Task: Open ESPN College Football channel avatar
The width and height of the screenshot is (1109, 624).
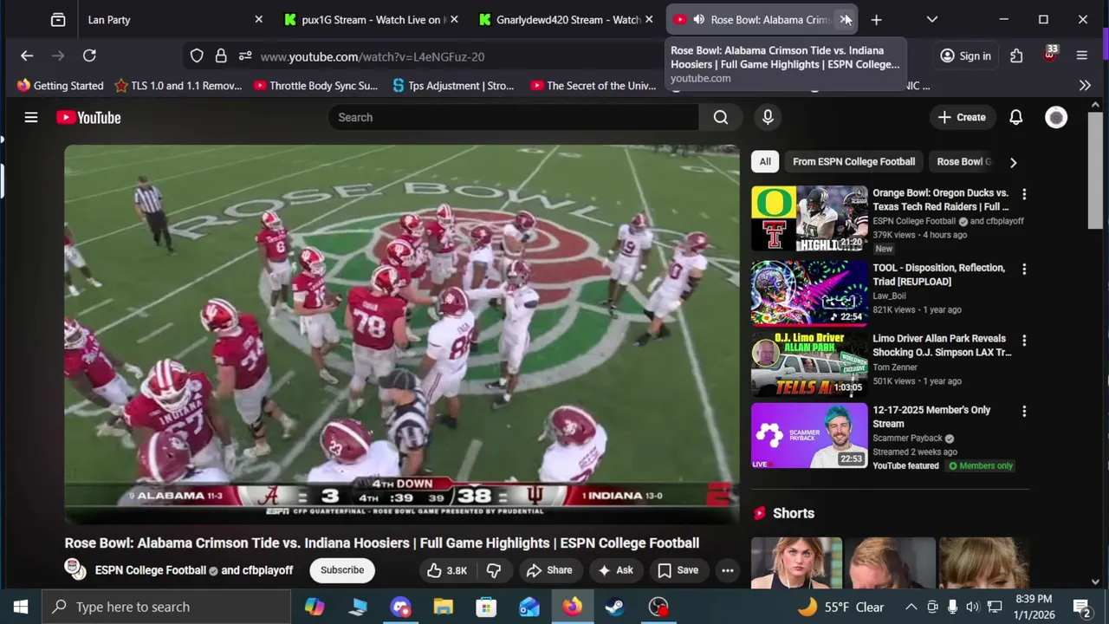Action: pyautogui.click(x=75, y=569)
